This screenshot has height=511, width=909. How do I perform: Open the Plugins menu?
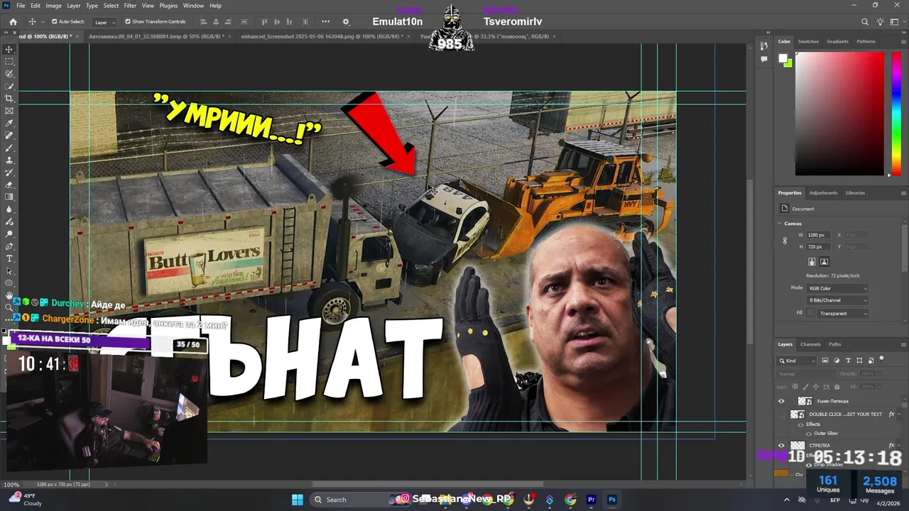coord(168,5)
